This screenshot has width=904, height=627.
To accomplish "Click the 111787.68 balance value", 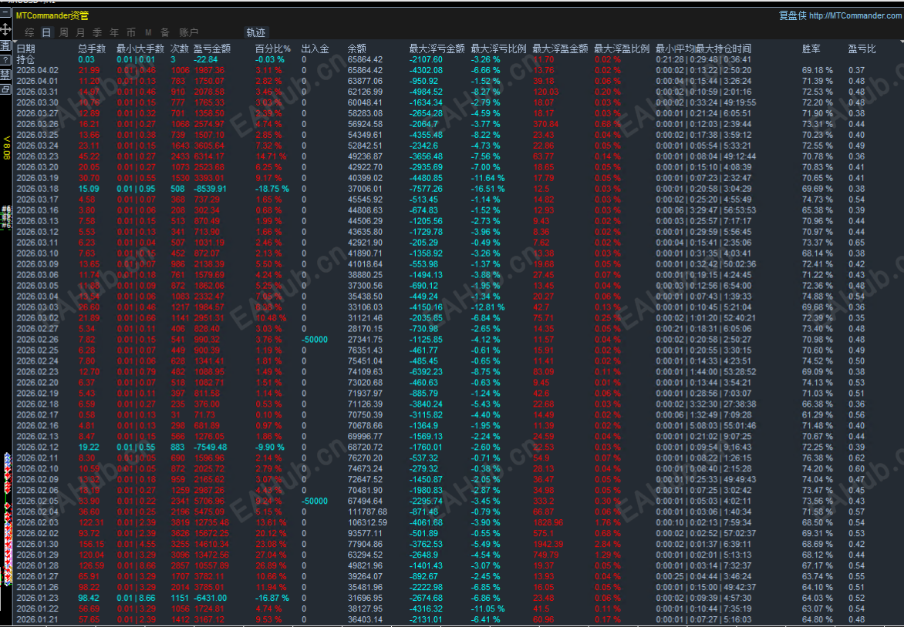I will [x=367, y=512].
